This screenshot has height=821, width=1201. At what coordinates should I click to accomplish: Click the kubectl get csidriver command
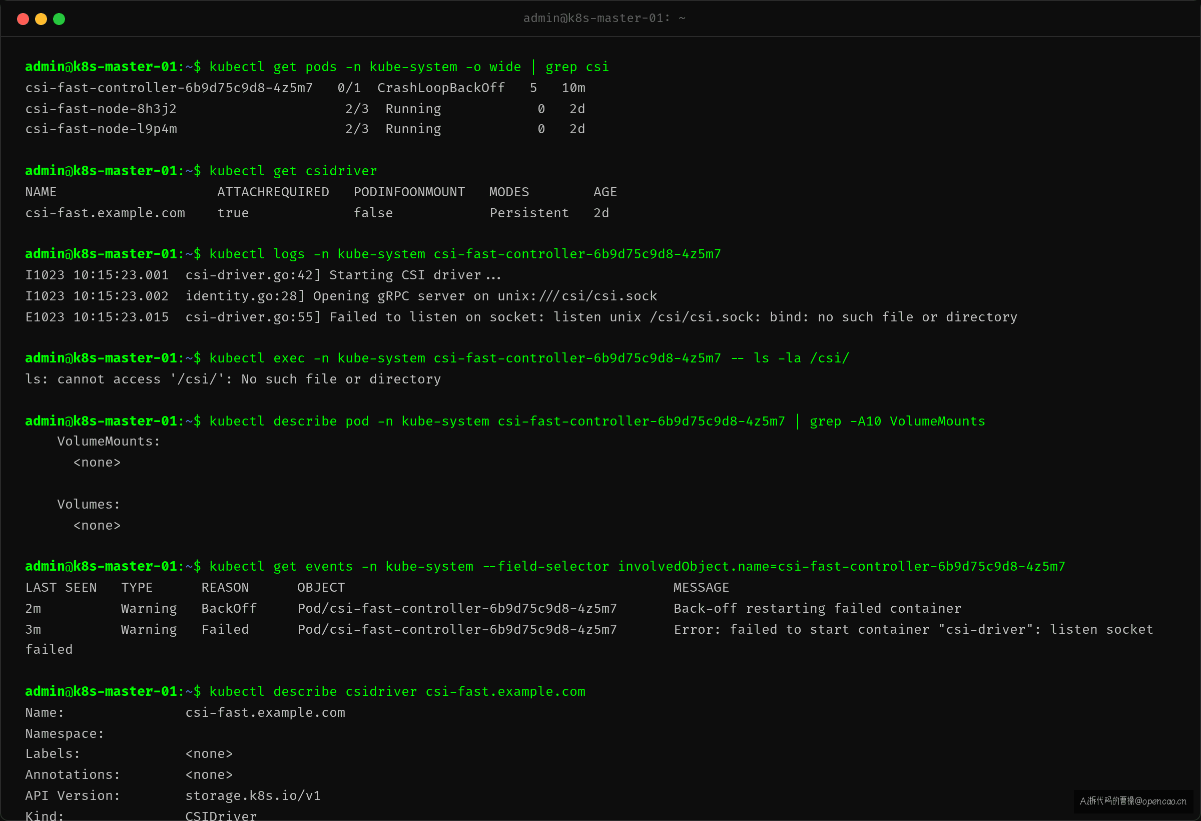[x=293, y=171]
